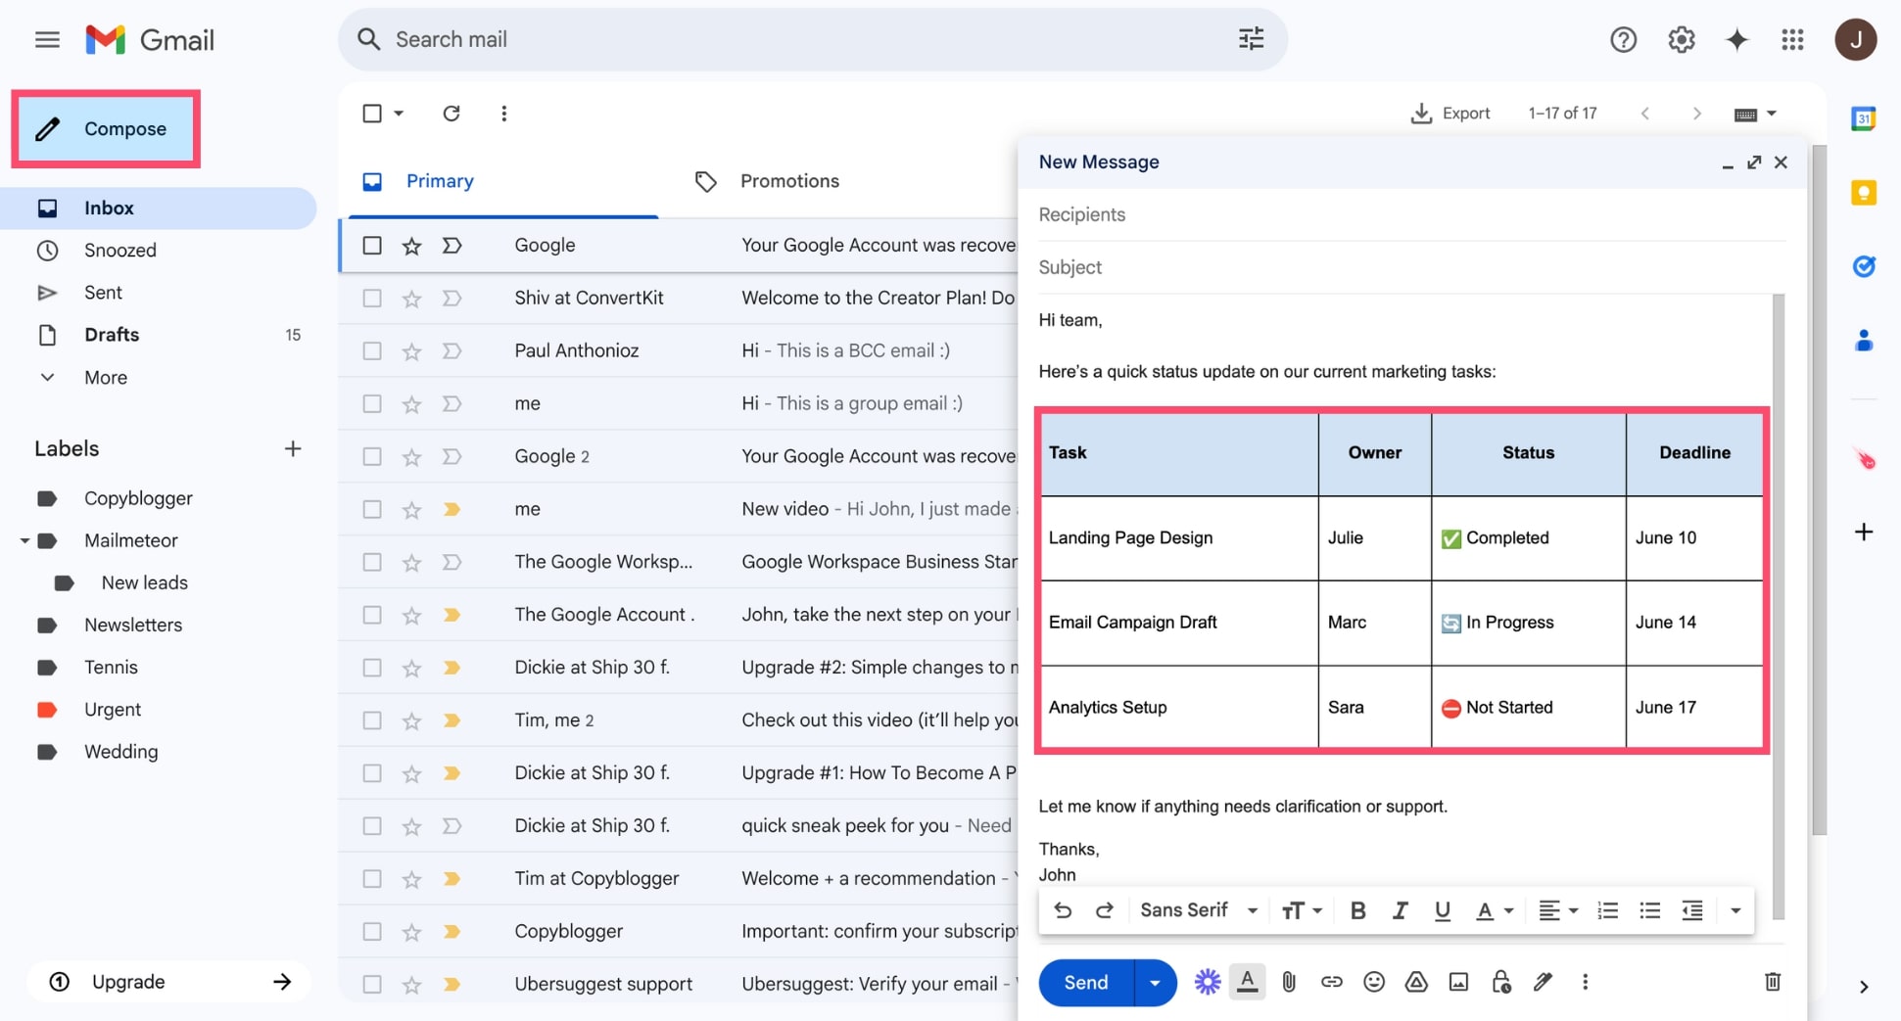Open the Google apps grid
This screenshot has width=1901, height=1021.
pyautogui.click(x=1792, y=40)
